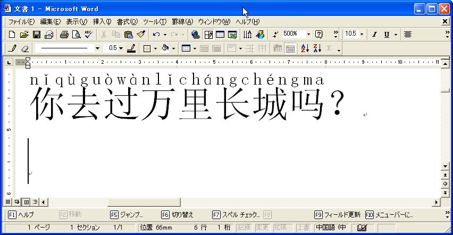Open the 挿入(I) menu
The width and height of the screenshot is (453, 235).
tap(102, 22)
